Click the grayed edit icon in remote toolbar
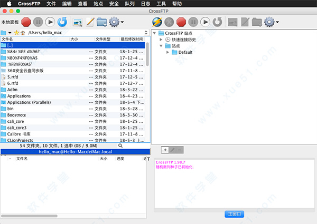The width and height of the screenshot is (317, 224). point(245,22)
